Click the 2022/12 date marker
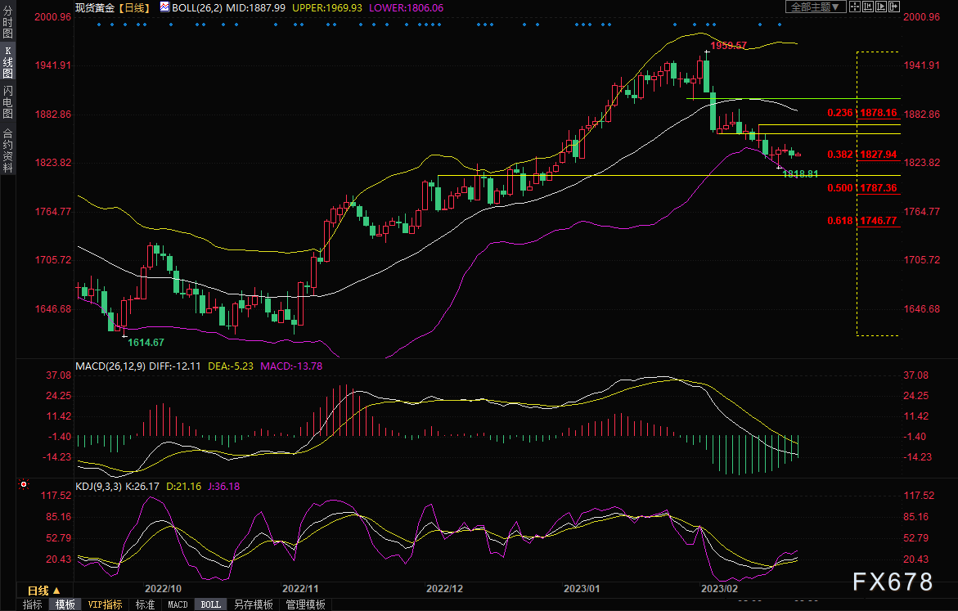The width and height of the screenshot is (958, 611). pos(445,588)
